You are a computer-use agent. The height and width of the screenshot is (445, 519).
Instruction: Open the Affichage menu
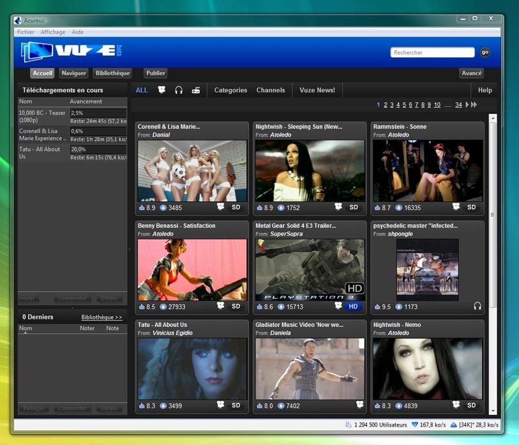point(53,32)
